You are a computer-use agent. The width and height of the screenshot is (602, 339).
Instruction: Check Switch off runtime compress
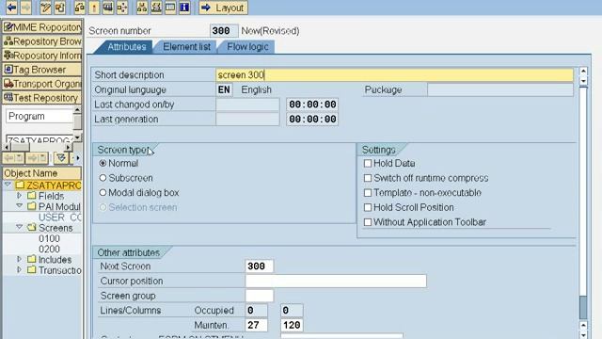368,178
